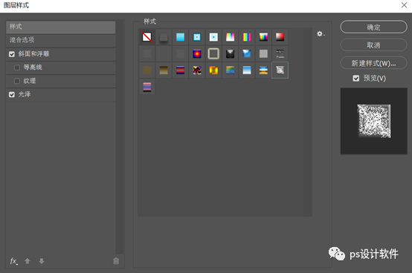
Task: Open the 纹理 label entry
Action: [x=30, y=81]
